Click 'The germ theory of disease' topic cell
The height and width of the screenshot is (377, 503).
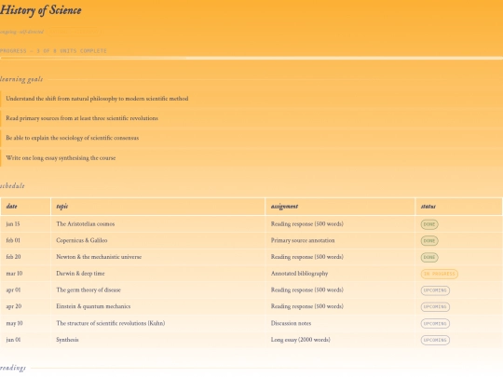[x=157, y=289]
